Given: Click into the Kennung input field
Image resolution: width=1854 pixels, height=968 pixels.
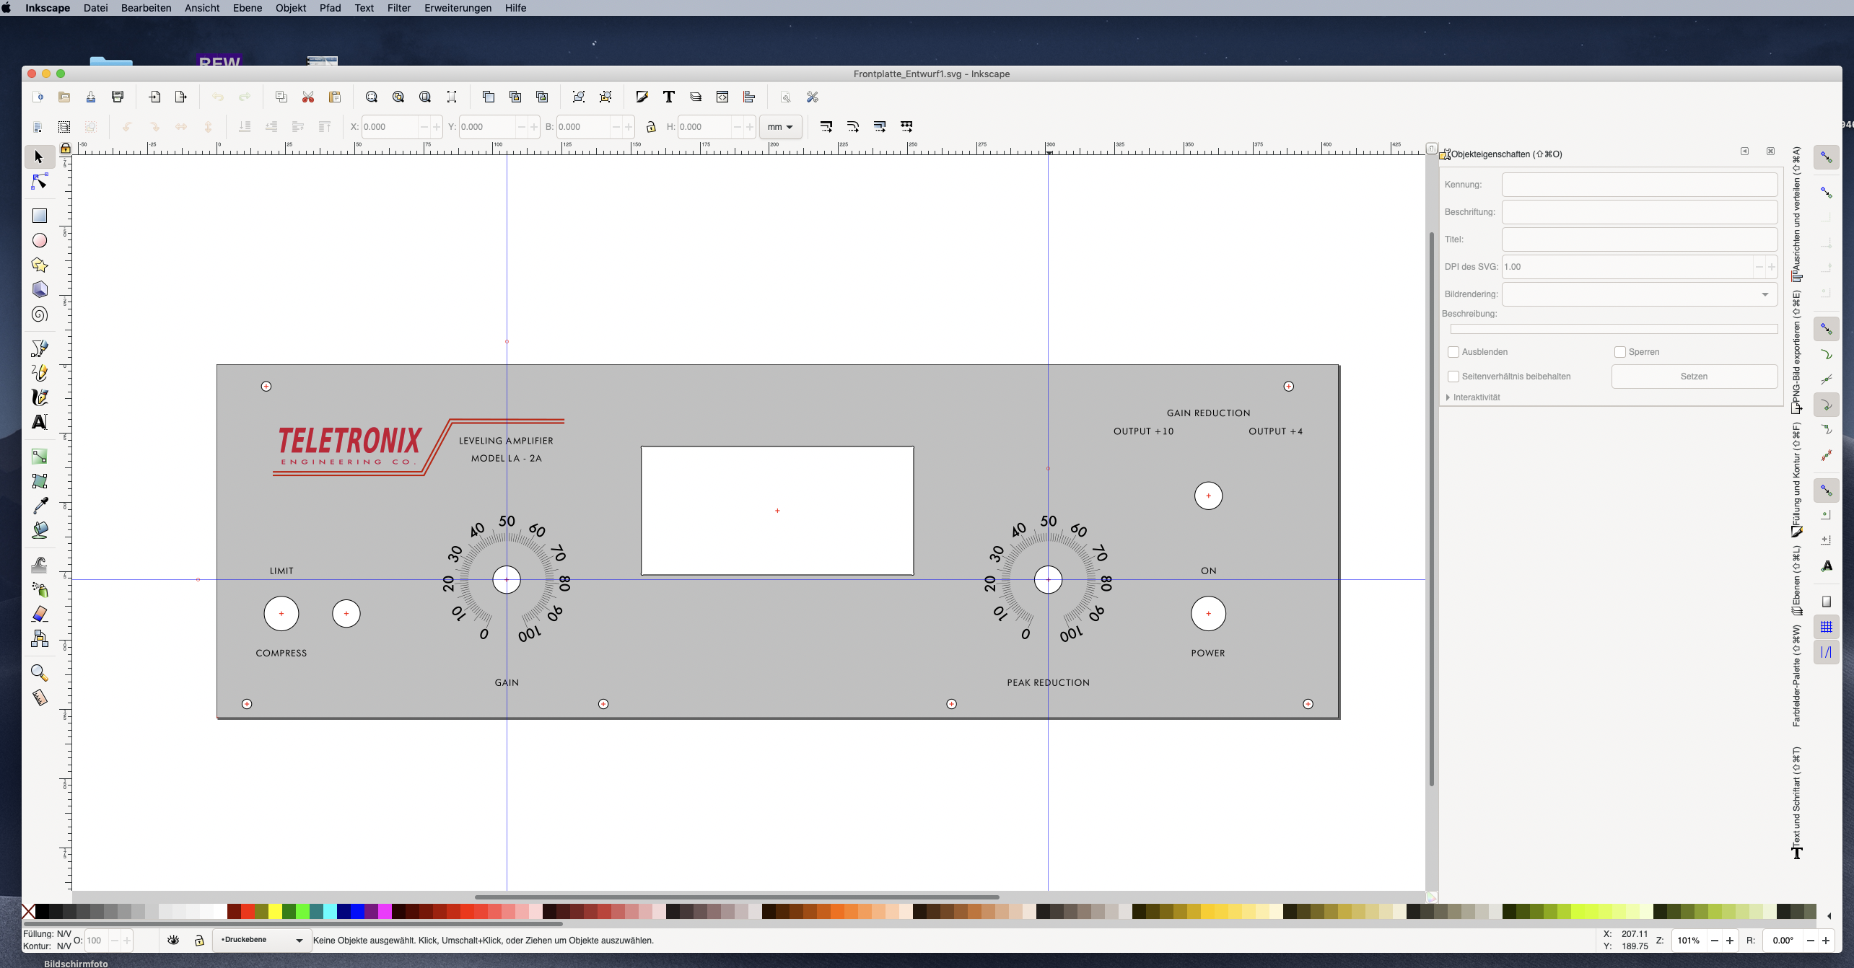Looking at the screenshot, I should coord(1639,185).
